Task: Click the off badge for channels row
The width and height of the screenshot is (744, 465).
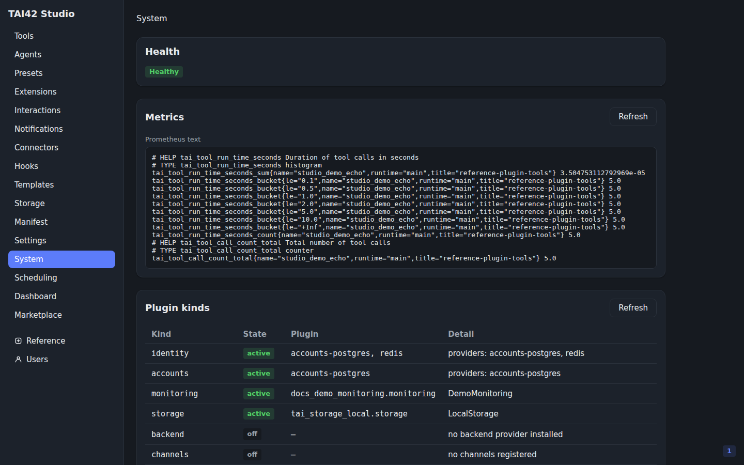Action: [252, 455]
